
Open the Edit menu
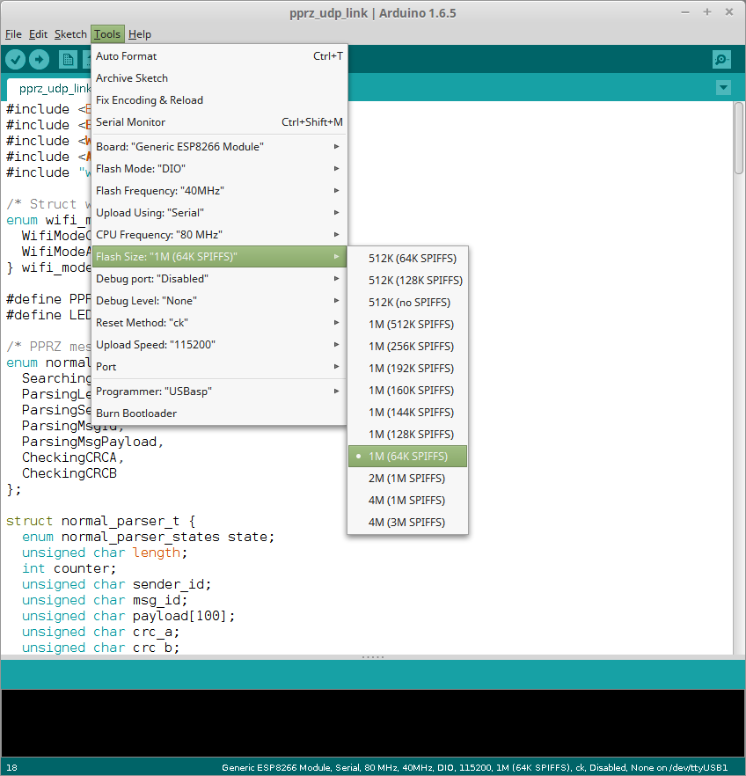pyautogui.click(x=38, y=34)
